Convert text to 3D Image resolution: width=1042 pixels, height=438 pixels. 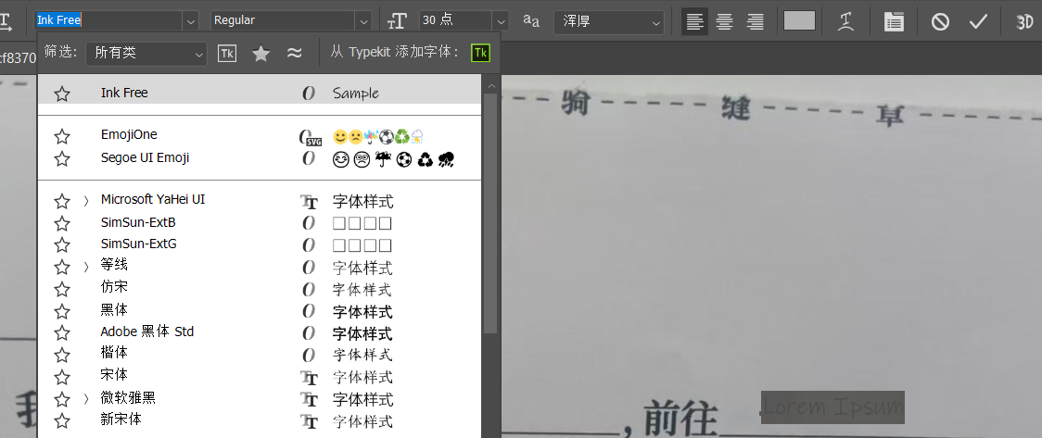click(1024, 21)
